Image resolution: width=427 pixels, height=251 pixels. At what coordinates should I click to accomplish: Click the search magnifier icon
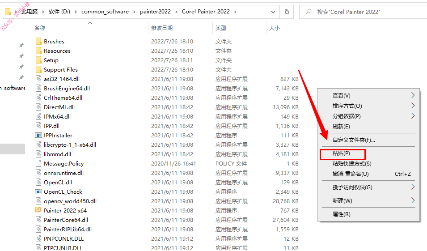309,12
